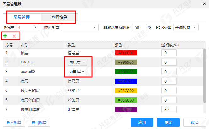209x129 pixels.
Task: Click the 名称 column header
Action: tap(42, 45)
